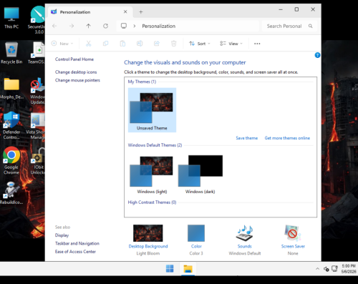Open Control Panel Home link
The image size is (358, 284).
[74, 59]
